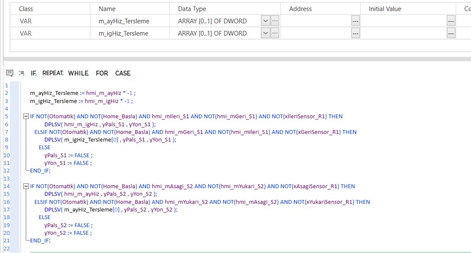Click yYon_S1 := FALSE statement
This screenshot has width=471, height=253.
tap(68, 163)
